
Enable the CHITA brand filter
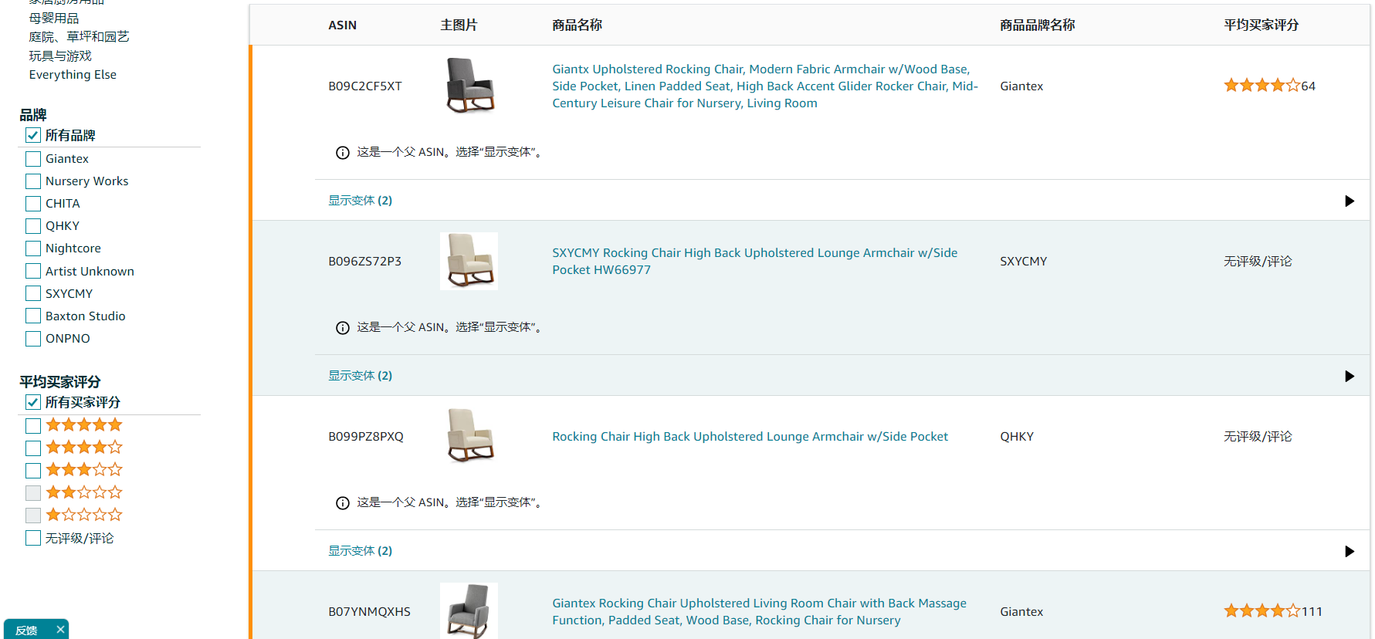click(x=33, y=204)
